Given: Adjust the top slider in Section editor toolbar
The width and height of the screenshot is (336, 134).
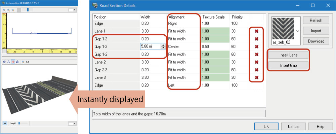Looking at the screenshot, I should 28,10.
